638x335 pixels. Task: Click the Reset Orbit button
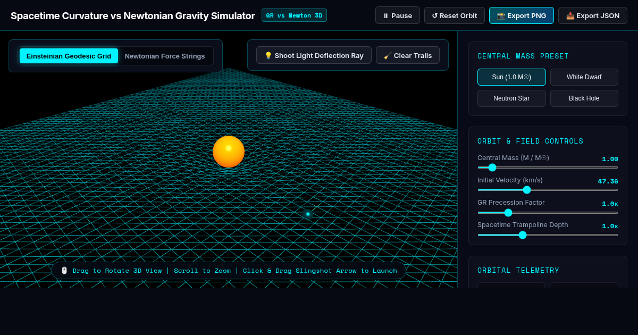(454, 15)
